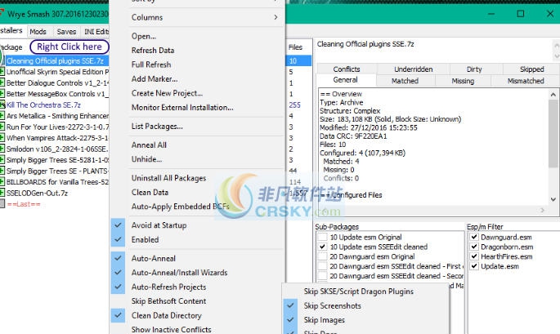Viewport: 560px width, 334px height.
Task: Toggle Clean Data Directory option
Action: (197, 315)
